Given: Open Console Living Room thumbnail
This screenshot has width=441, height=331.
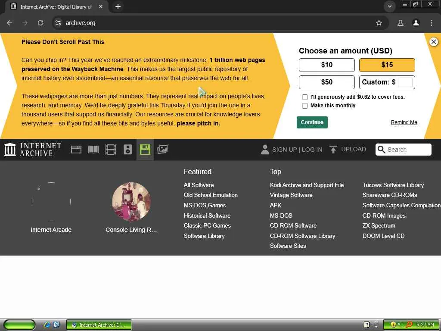Looking at the screenshot, I should click(131, 202).
